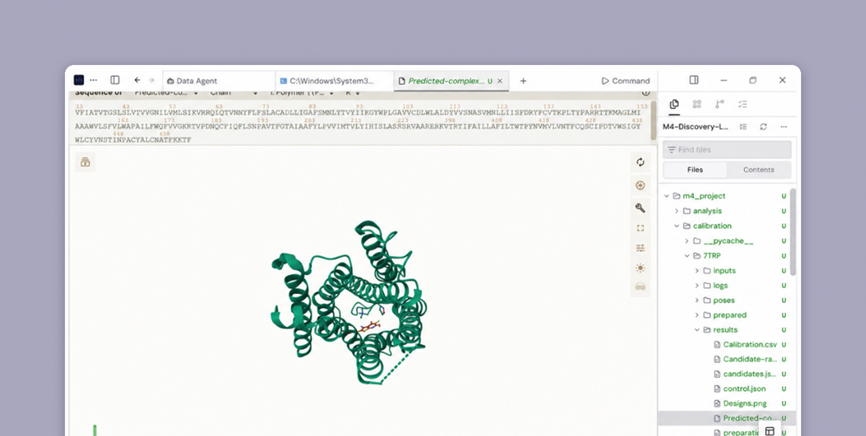Viewport: 866px width, 436px height.
Task: Expand the analysis folder
Action: [677, 211]
